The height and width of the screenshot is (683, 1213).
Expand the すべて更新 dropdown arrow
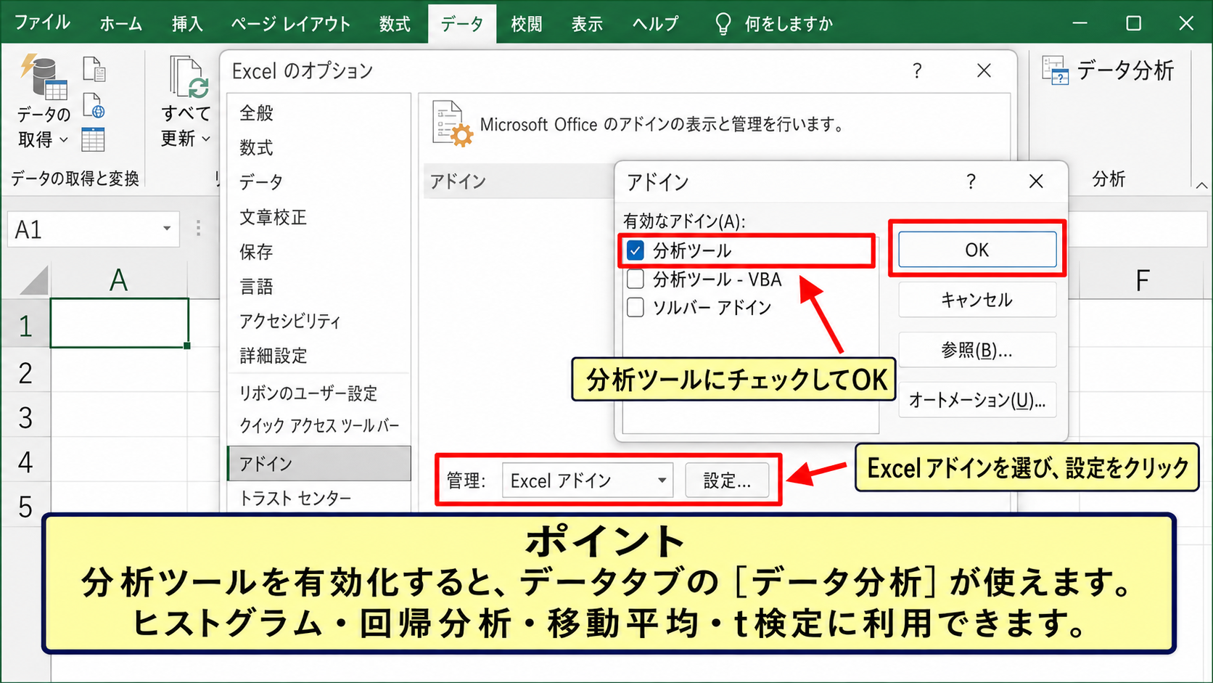click(206, 139)
